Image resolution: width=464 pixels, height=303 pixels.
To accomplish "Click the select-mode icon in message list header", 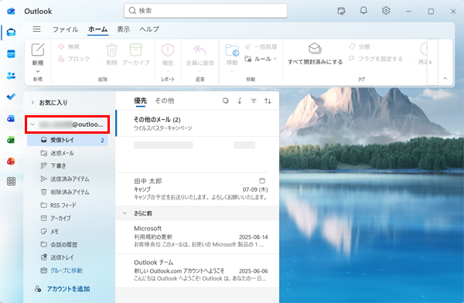I will 226,101.
